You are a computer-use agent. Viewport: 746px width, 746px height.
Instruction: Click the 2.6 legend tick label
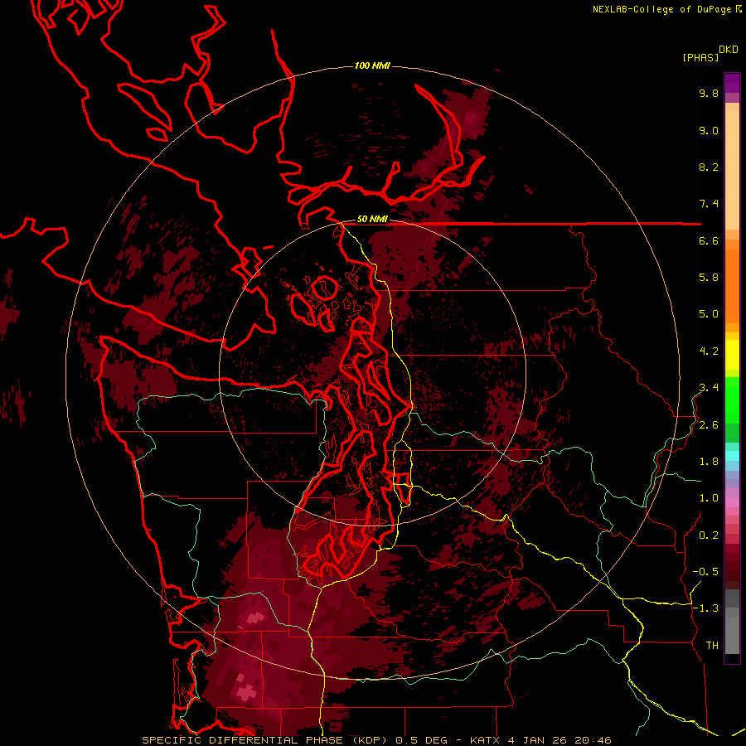click(709, 425)
